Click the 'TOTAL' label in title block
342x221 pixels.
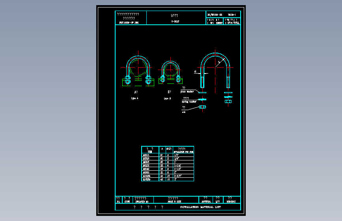pyautogui.click(x=236, y=23)
